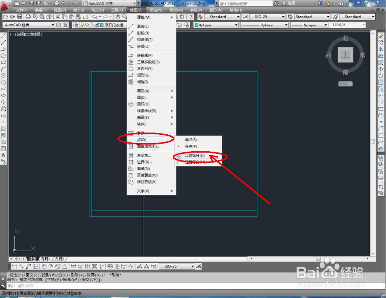
Task: Click viewport label [-][俯视][二维线框]
Action: (x=26, y=34)
